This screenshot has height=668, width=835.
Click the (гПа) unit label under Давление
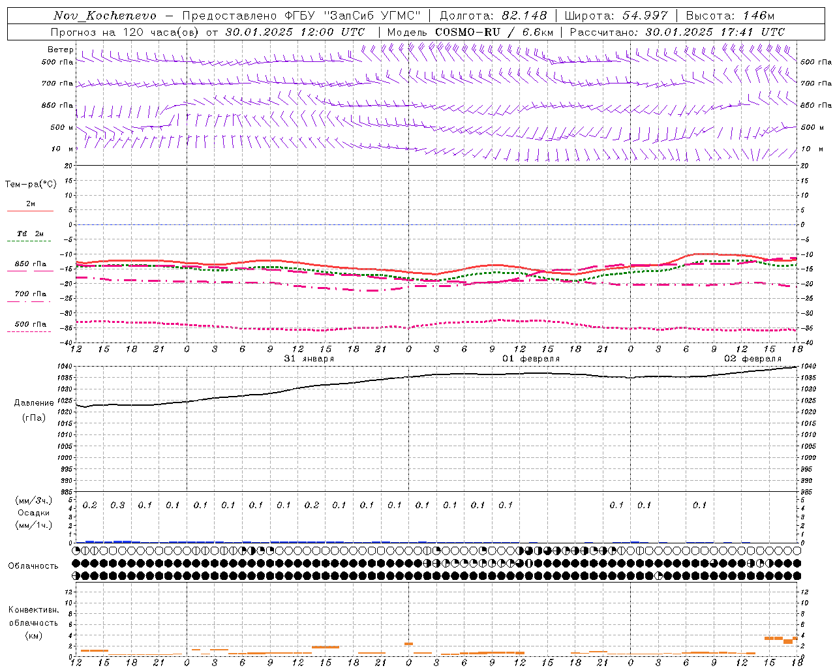click(x=33, y=418)
